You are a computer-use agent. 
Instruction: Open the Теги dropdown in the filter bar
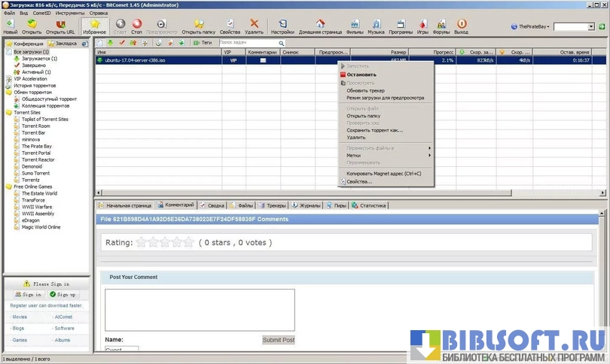point(203,43)
